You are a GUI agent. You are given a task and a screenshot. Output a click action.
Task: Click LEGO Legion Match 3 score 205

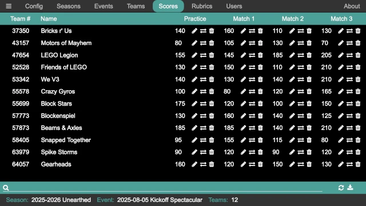click(x=327, y=55)
